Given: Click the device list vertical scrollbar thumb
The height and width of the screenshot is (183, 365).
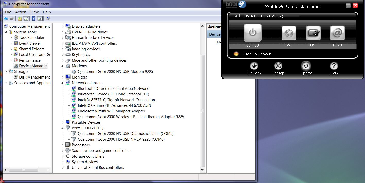Looking at the screenshot, I should tap(202, 111).
